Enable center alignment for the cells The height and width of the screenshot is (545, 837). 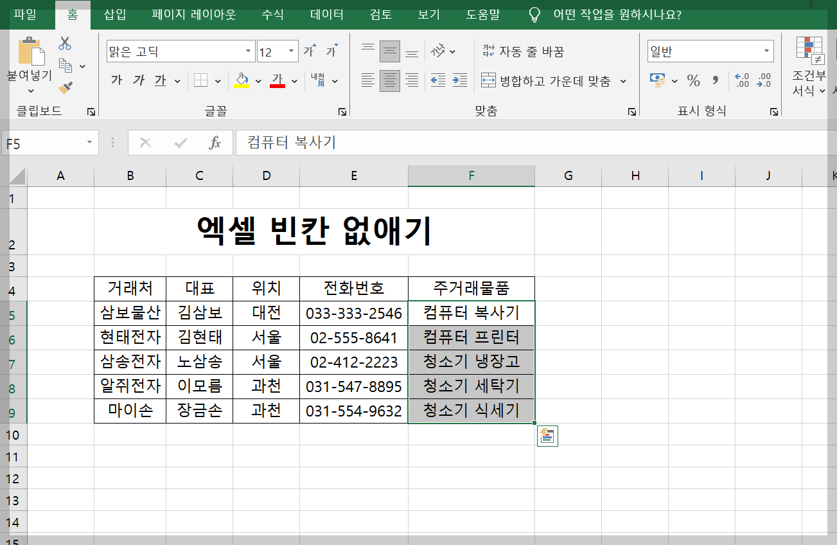point(390,80)
